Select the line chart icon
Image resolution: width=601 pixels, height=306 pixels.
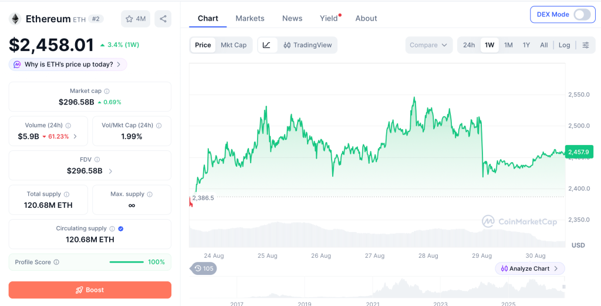tap(267, 45)
